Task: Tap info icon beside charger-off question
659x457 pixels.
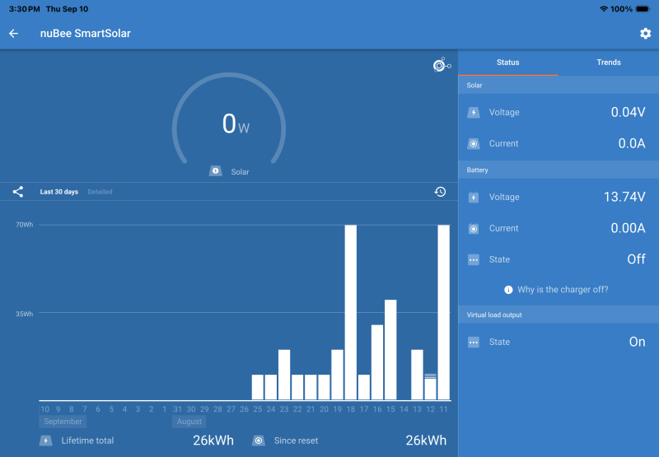Action: (x=508, y=290)
